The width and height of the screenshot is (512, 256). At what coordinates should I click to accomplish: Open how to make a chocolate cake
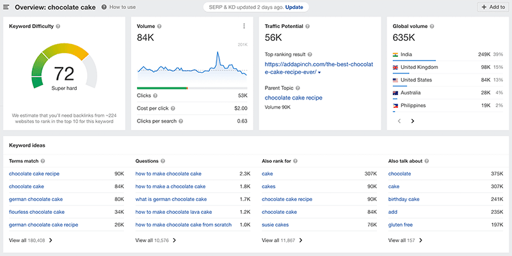click(x=170, y=186)
